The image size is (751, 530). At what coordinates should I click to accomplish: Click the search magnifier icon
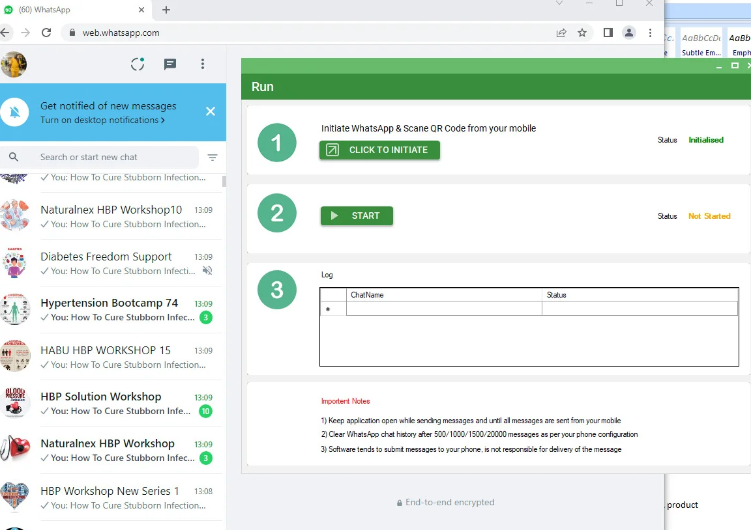14,157
